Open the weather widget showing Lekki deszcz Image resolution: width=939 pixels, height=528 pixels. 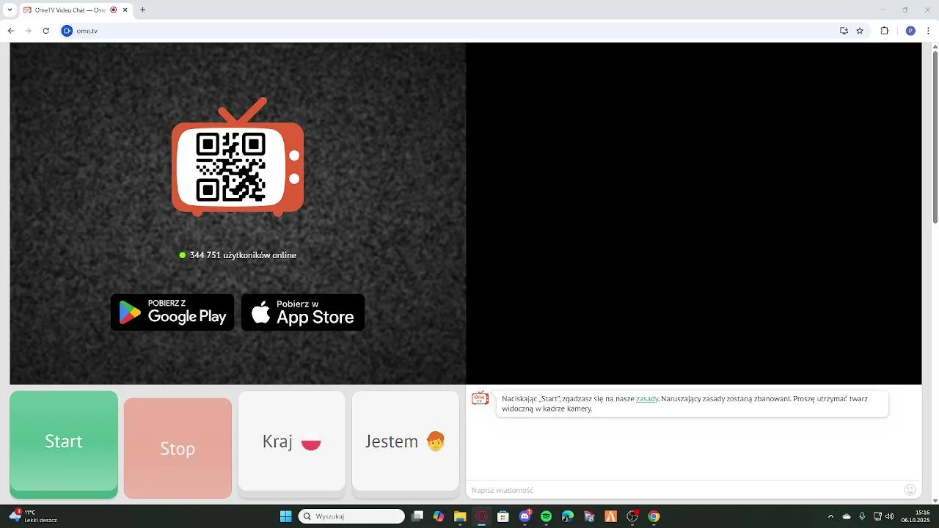coord(33,516)
